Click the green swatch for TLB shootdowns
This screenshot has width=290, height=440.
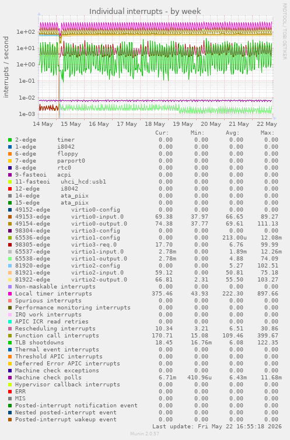pos(10,343)
